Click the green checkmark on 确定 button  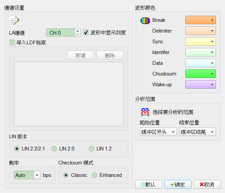click(172, 185)
